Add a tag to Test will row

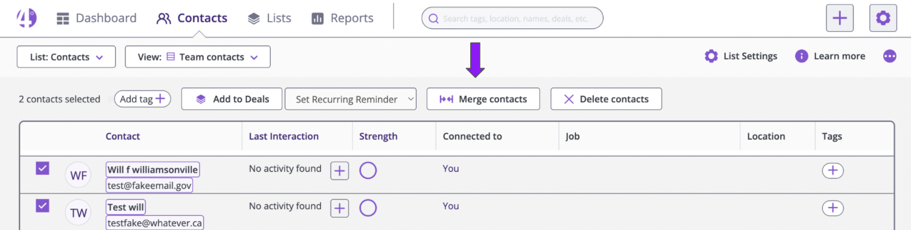pyautogui.click(x=833, y=208)
